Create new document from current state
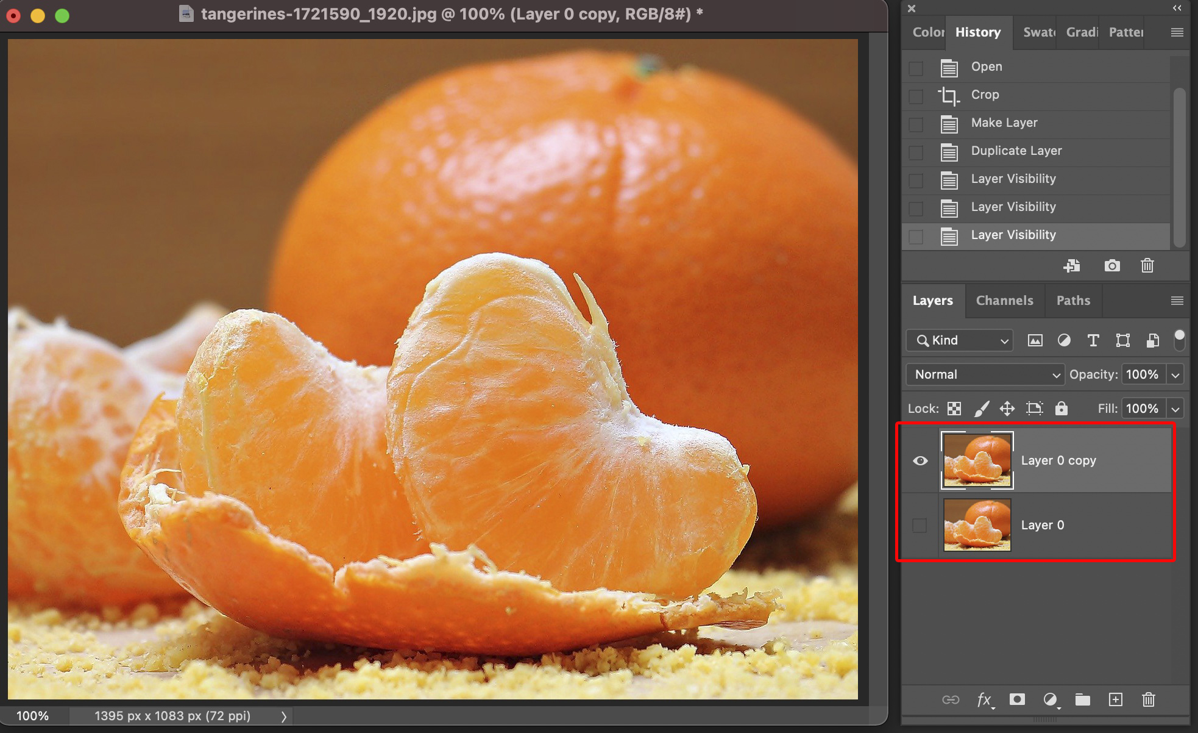The height and width of the screenshot is (733, 1198). (1071, 266)
